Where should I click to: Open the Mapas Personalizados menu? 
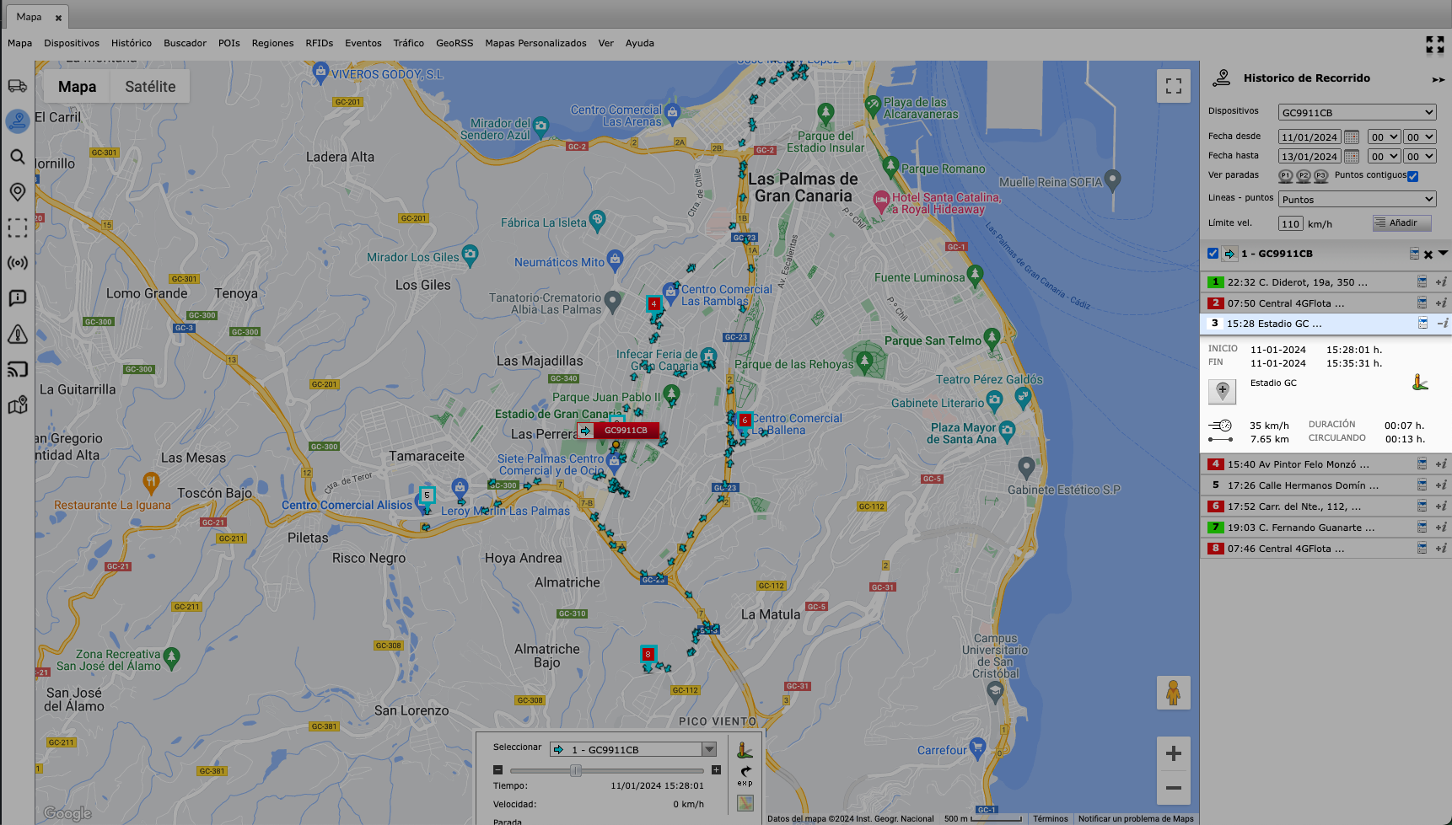(535, 43)
